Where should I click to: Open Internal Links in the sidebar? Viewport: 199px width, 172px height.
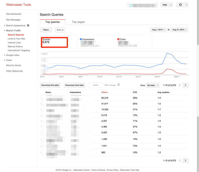coord(14,43)
